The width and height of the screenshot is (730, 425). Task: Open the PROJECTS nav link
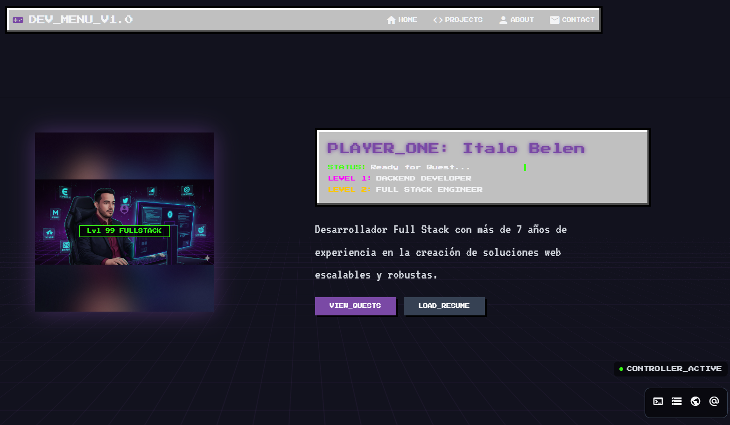pos(458,20)
